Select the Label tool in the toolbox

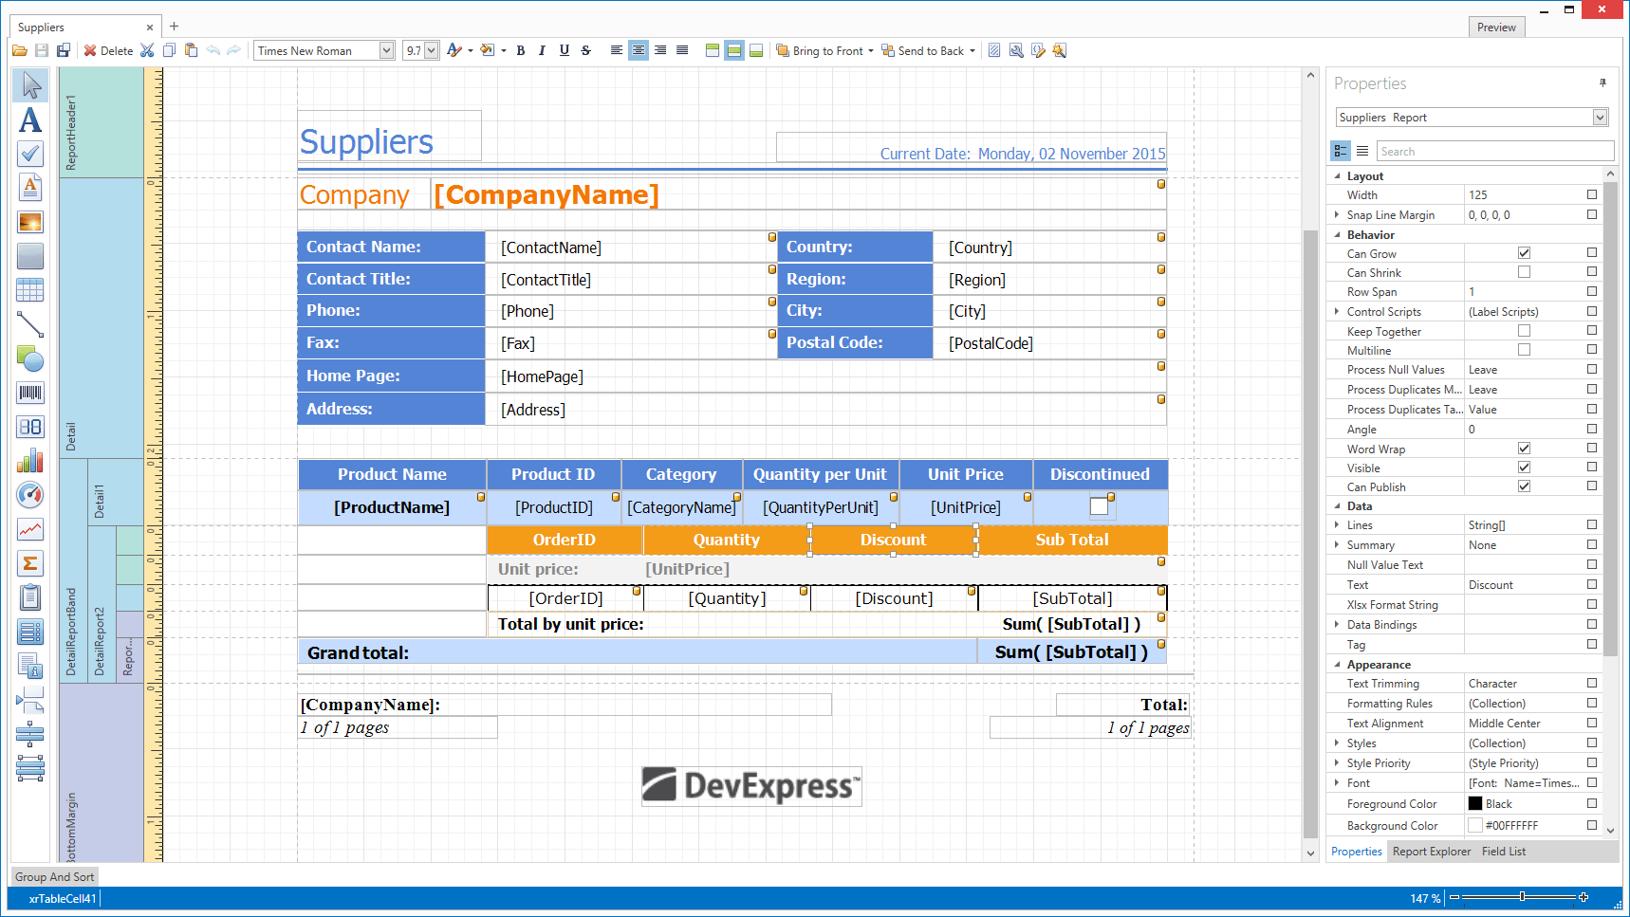click(x=30, y=119)
